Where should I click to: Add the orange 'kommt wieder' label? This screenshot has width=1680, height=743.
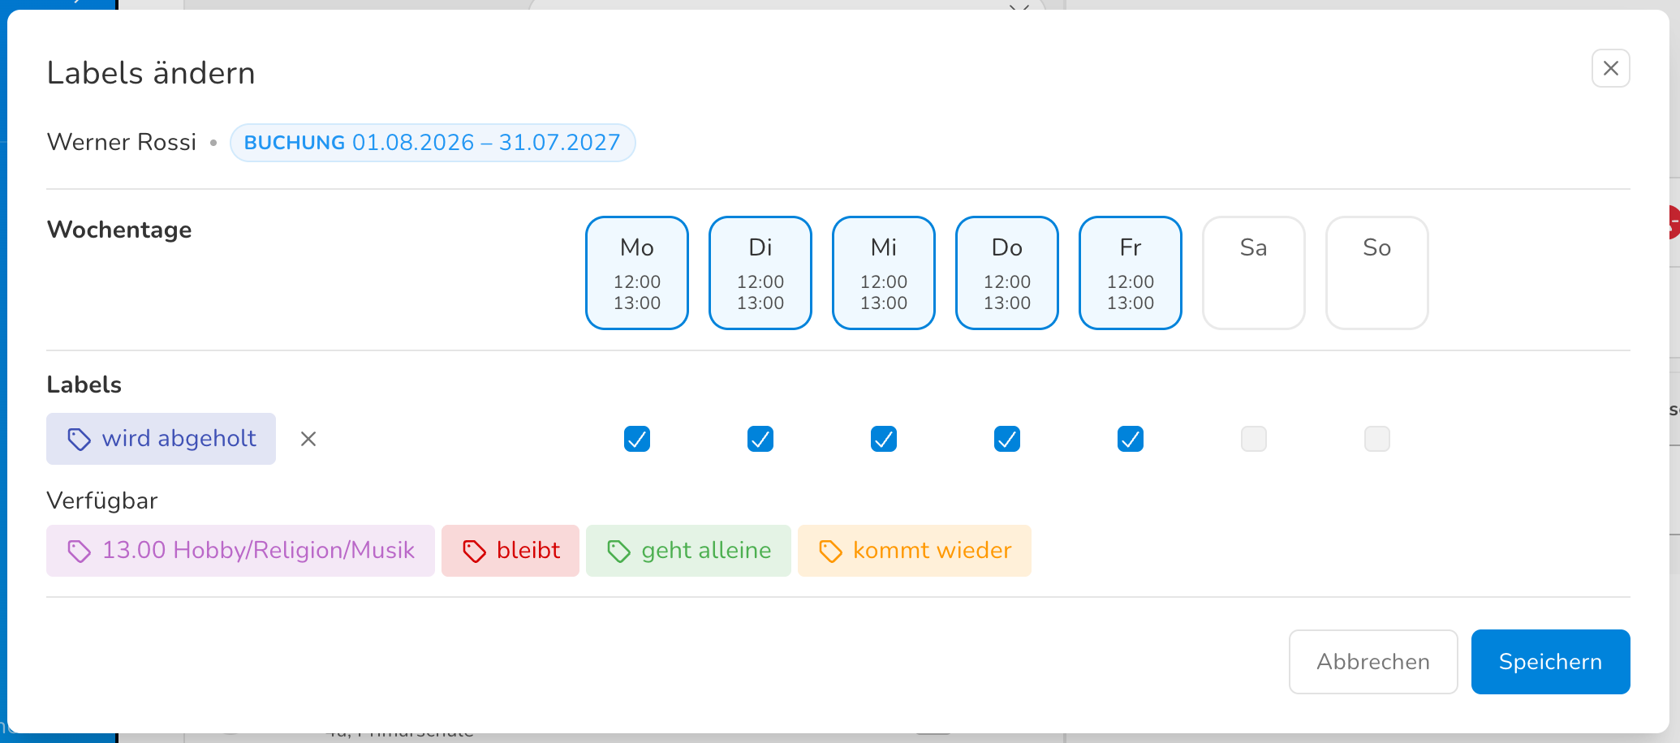pos(915,551)
